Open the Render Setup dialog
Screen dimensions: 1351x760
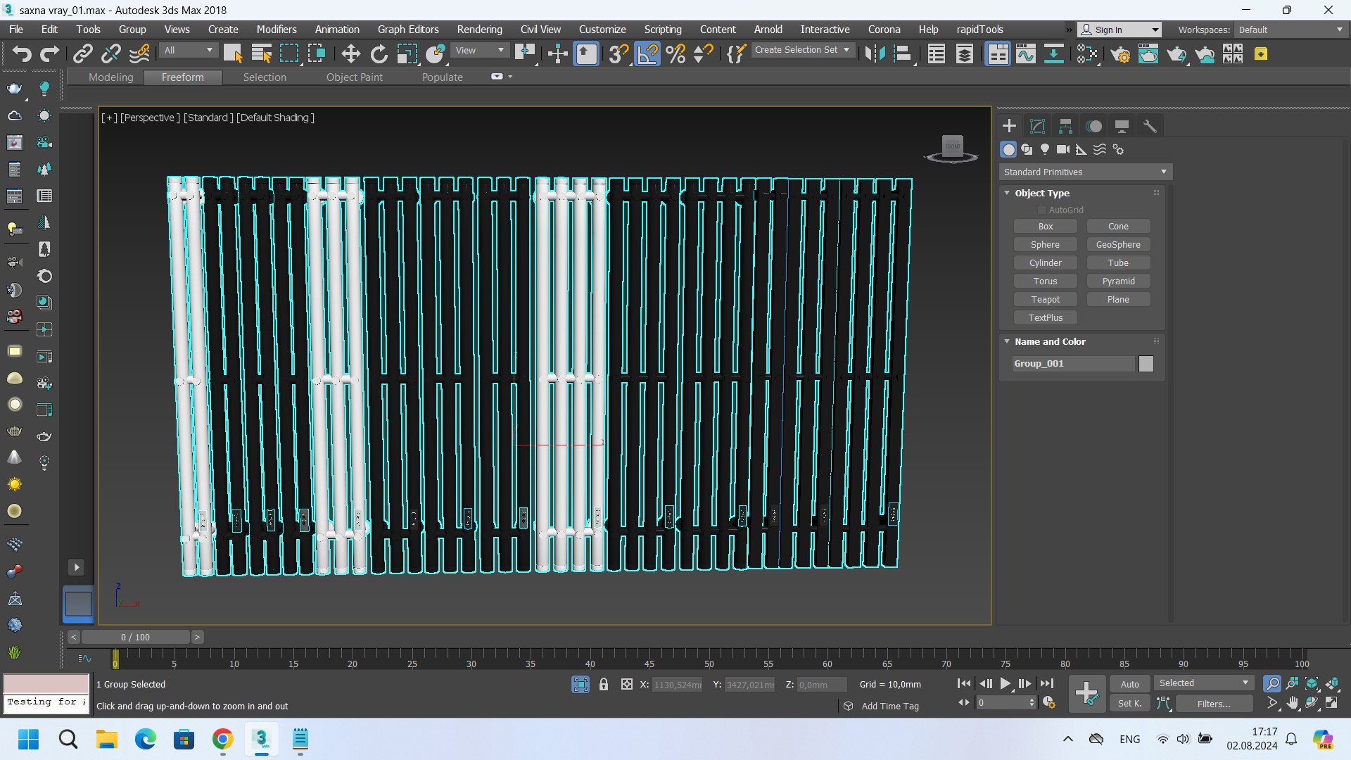click(x=1120, y=54)
